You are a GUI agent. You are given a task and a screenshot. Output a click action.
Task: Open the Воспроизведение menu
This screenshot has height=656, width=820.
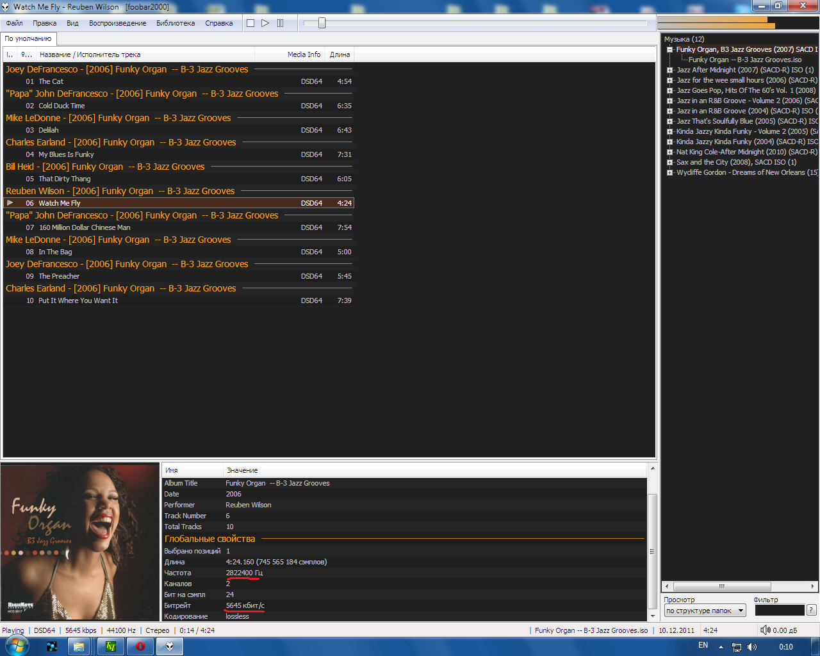click(118, 23)
